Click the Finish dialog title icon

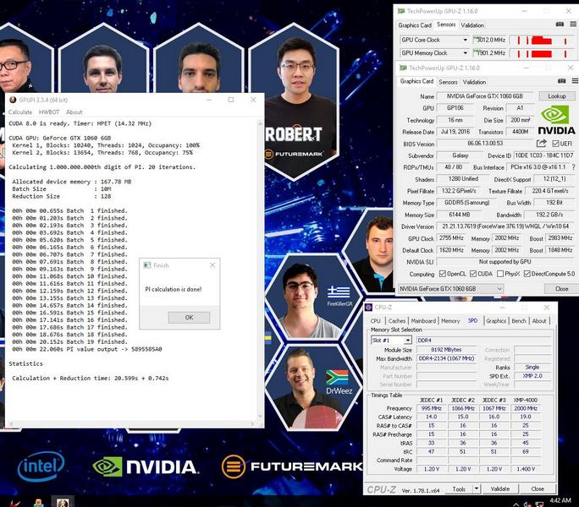(x=147, y=265)
